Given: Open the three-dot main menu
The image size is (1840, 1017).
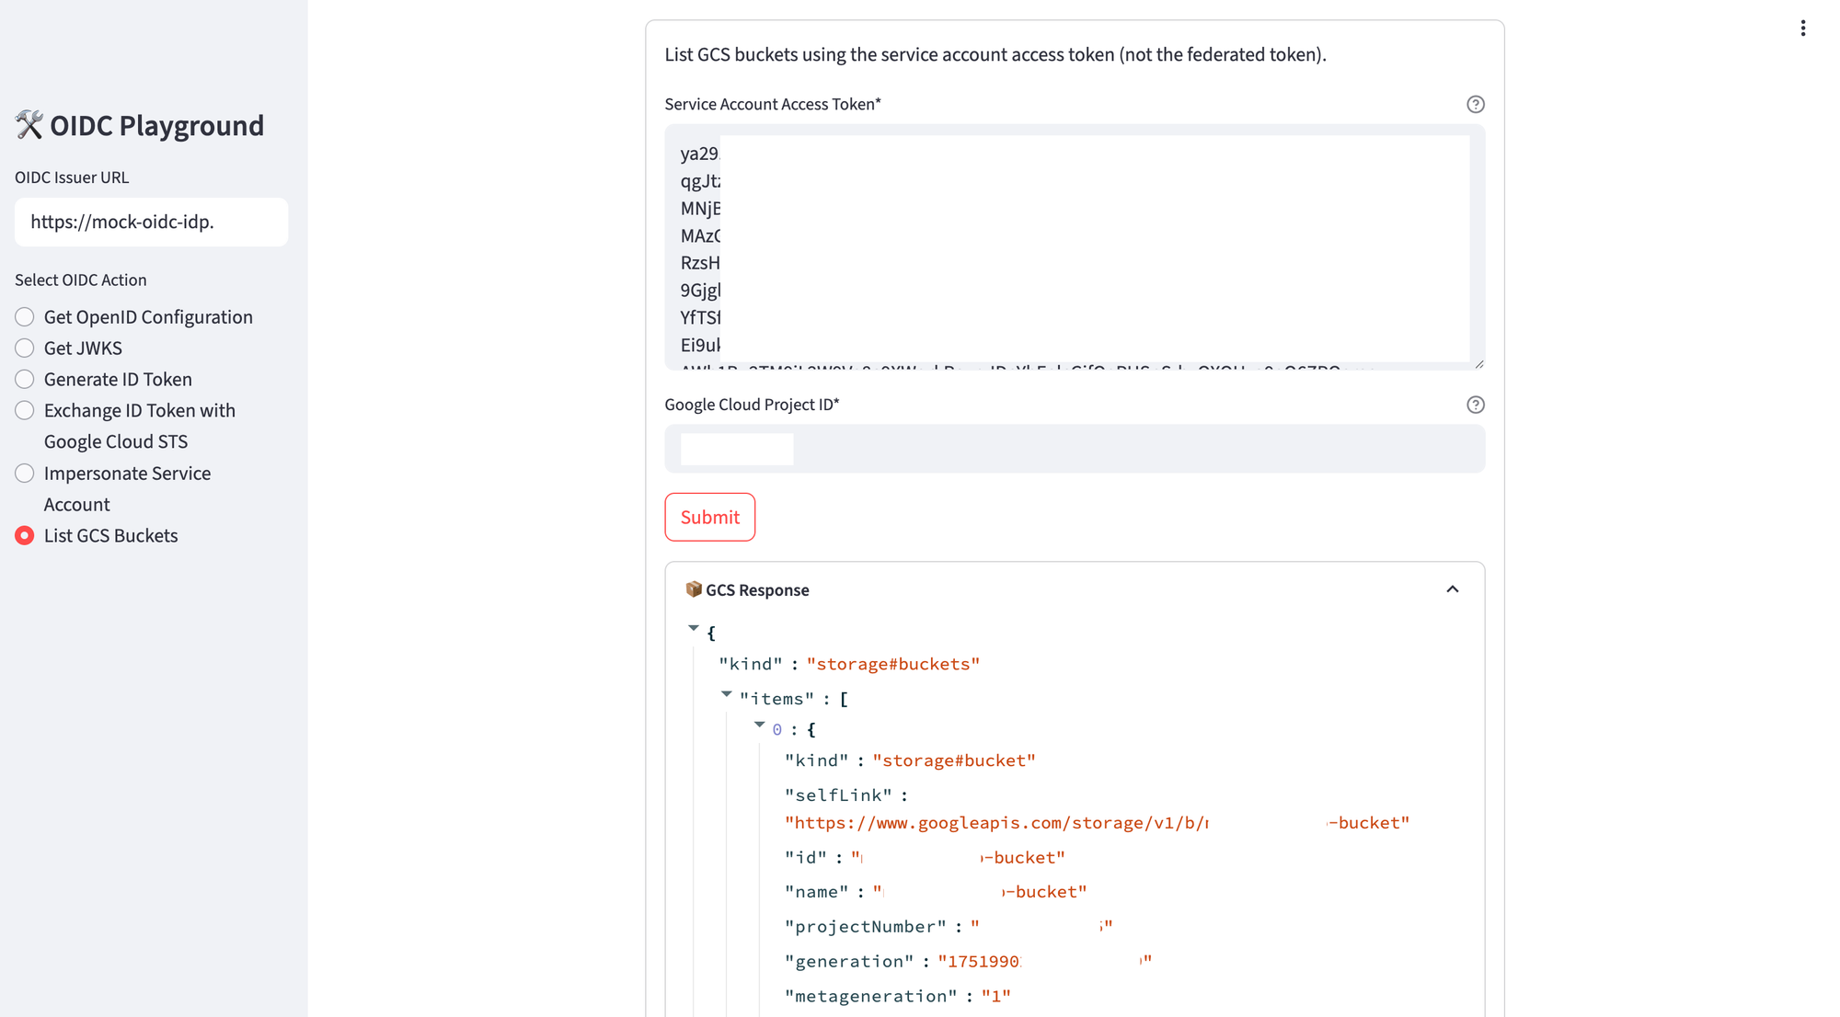Looking at the screenshot, I should click(1803, 29).
